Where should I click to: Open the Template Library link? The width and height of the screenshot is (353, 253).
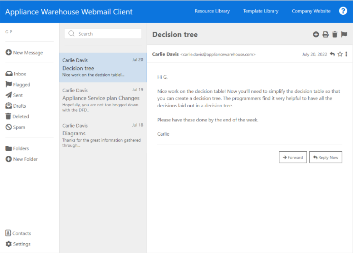click(261, 11)
